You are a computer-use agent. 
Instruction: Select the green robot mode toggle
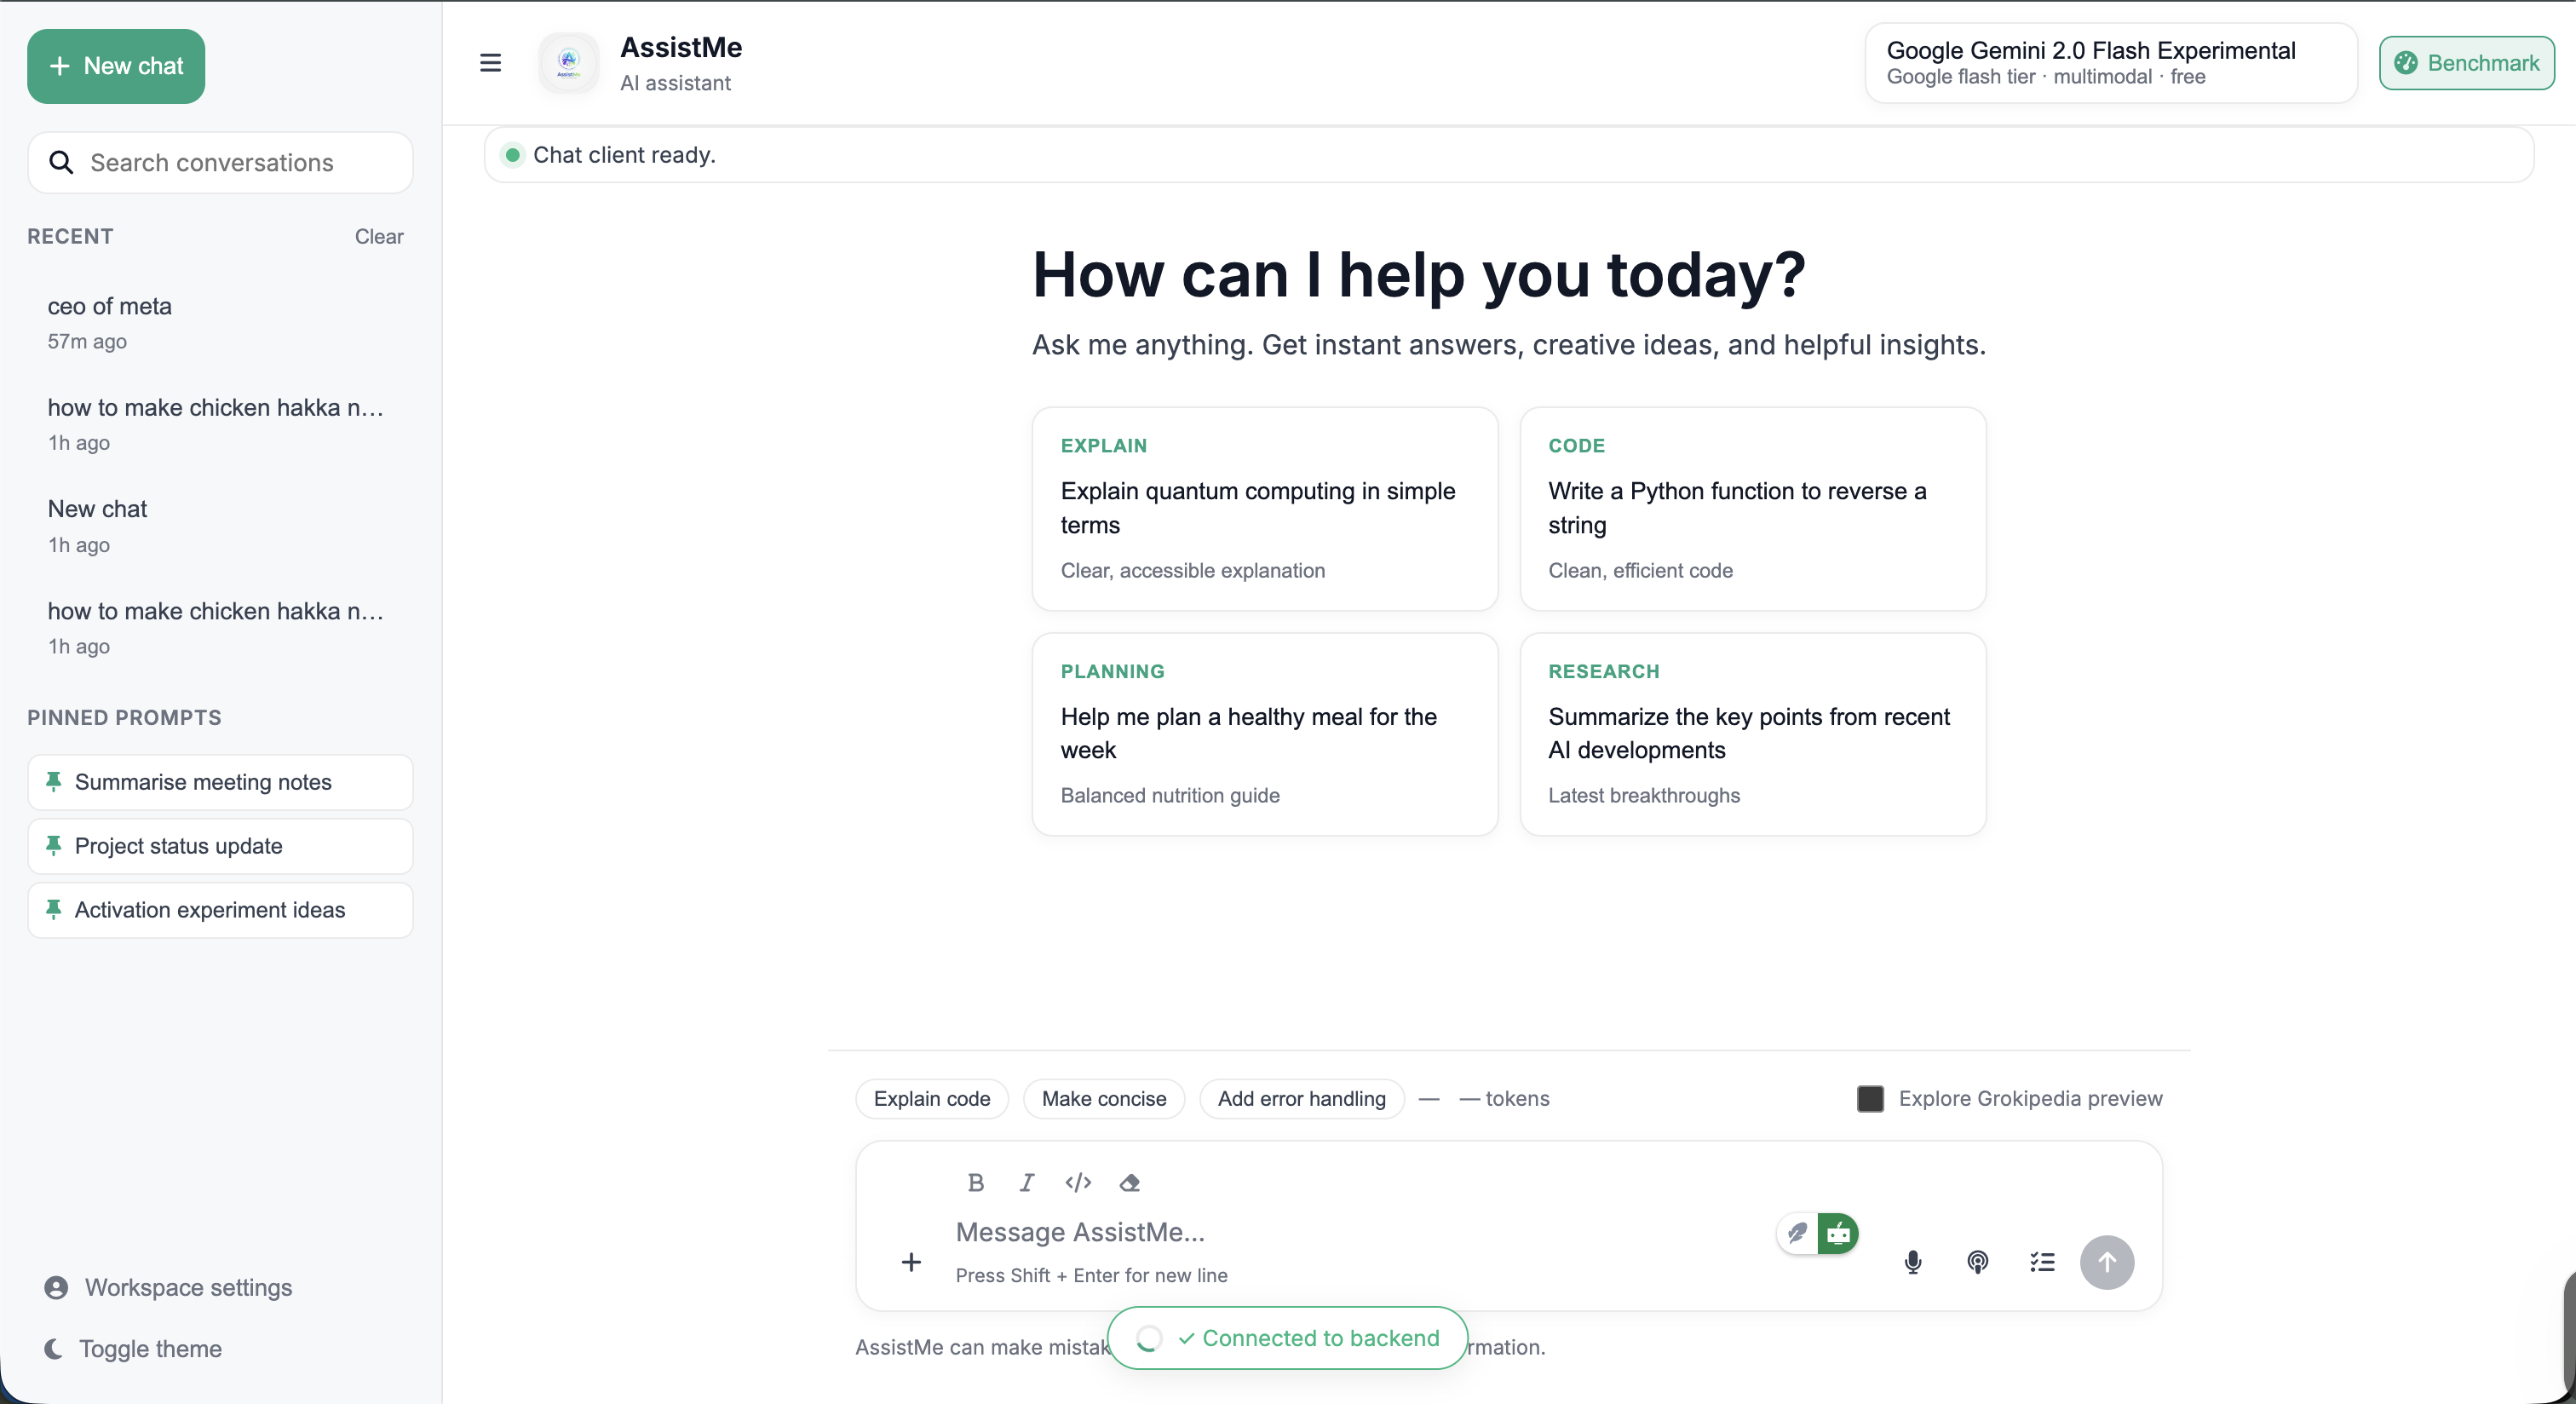click(x=1838, y=1233)
